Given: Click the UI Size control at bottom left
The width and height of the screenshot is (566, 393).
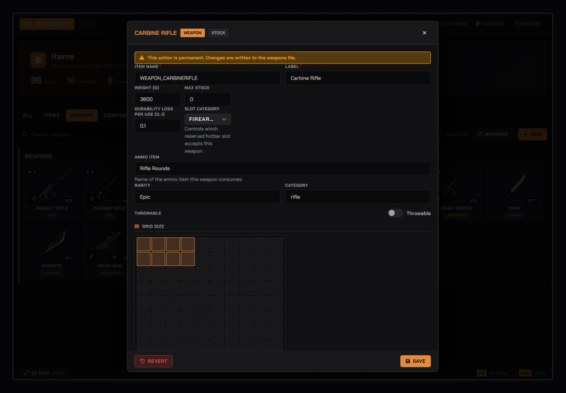Looking at the screenshot, I should tap(43, 373).
